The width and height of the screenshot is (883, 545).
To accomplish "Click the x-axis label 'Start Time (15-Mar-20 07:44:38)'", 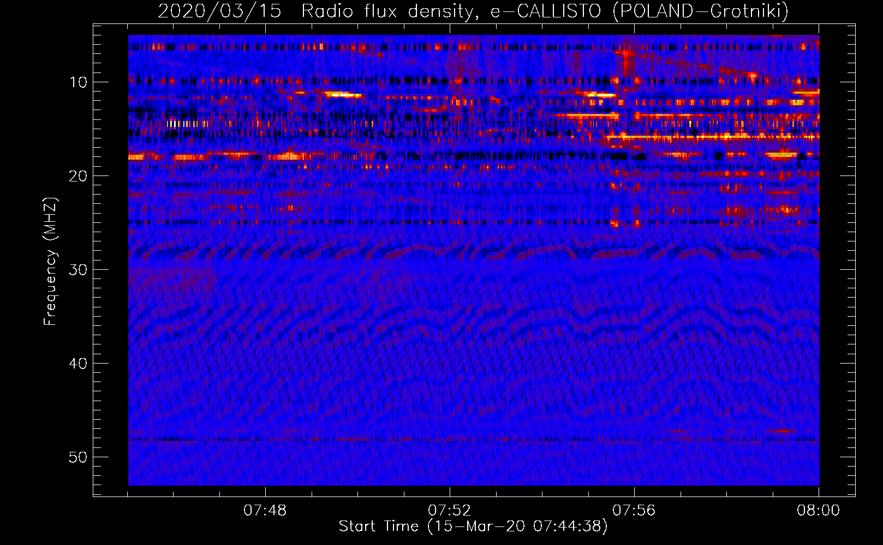I will (473, 526).
